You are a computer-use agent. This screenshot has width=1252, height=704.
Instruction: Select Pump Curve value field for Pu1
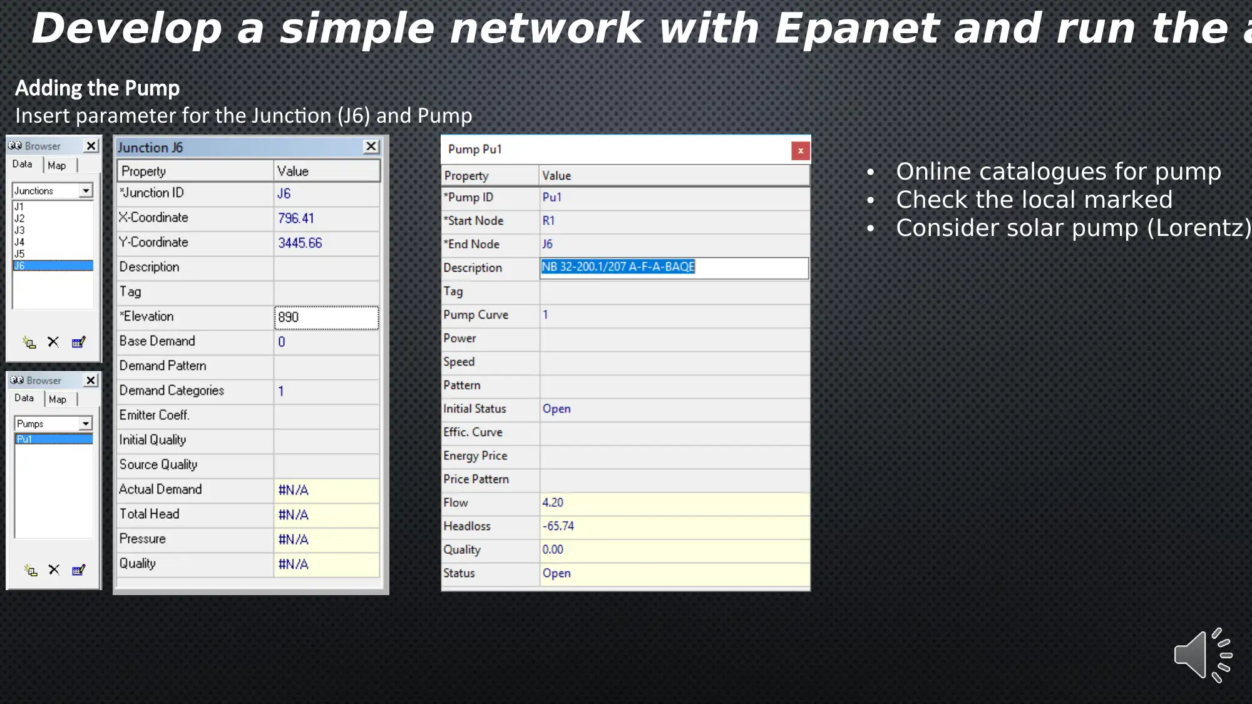674,314
